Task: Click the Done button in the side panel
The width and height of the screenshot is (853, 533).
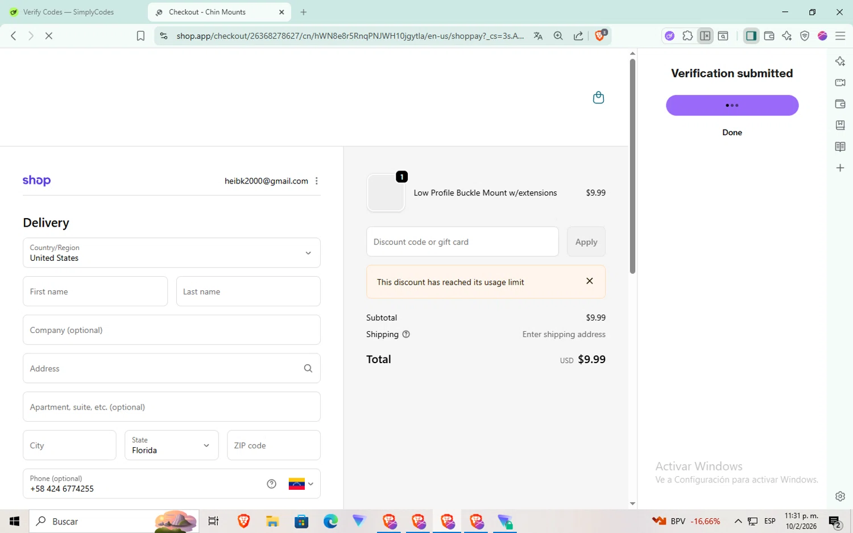Action: pyautogui.click(x=732, y=132)
